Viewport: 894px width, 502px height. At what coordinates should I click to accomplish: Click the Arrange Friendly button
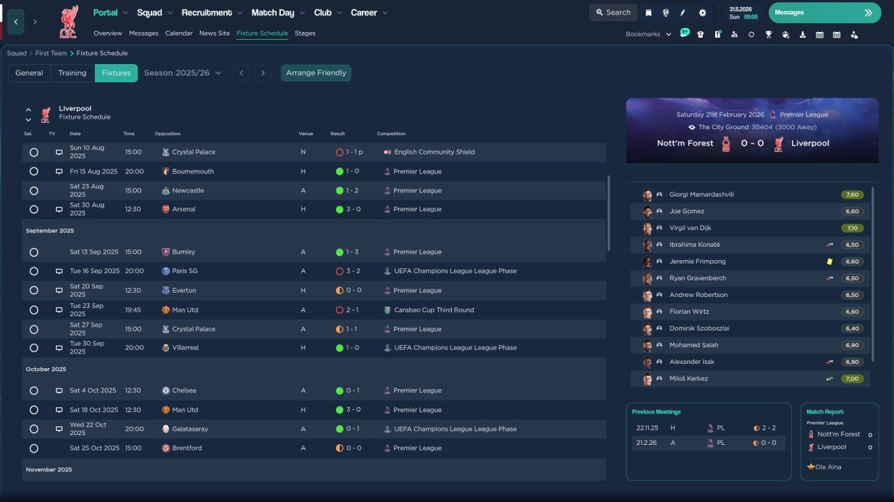pos(316,73)
